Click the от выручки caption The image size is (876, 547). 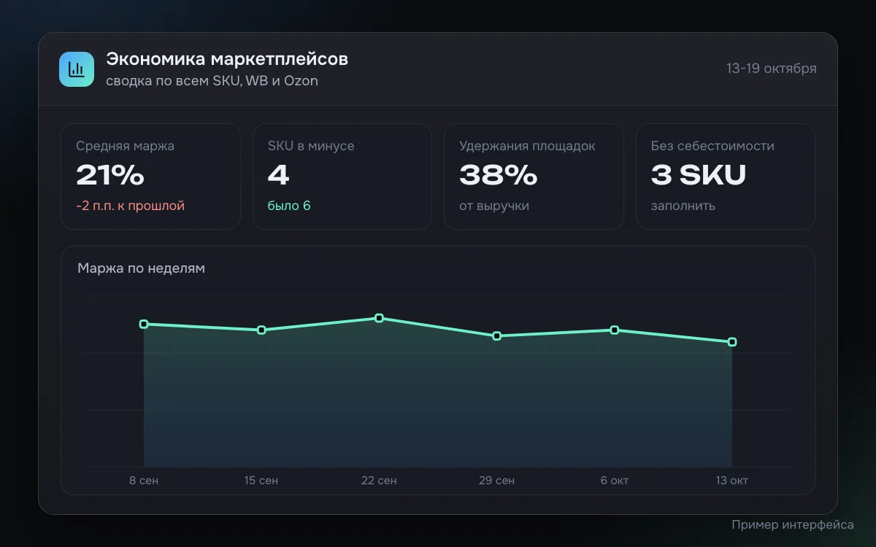[494, 206]
